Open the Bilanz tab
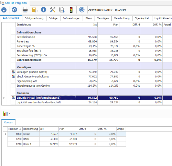 (x=89, y=18)
